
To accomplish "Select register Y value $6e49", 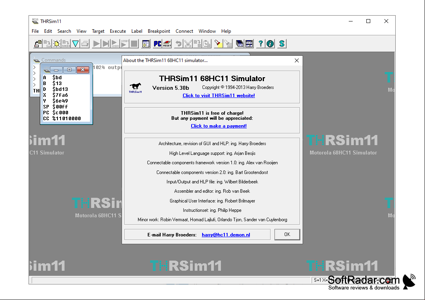I will 60,101.
